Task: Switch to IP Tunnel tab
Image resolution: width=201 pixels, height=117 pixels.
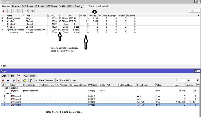Action: click(x=40, y=6)
